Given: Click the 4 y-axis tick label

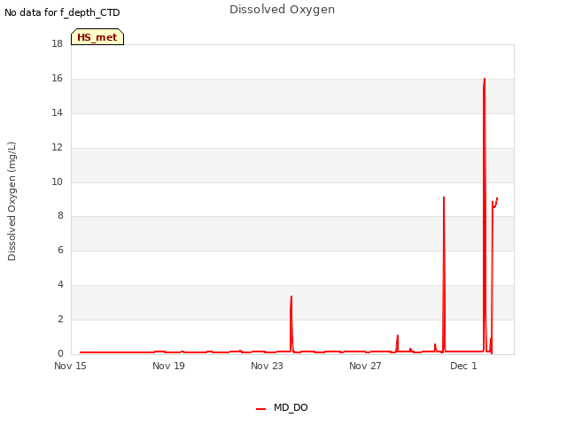Looking at the screenshot, I should point(60,285).
